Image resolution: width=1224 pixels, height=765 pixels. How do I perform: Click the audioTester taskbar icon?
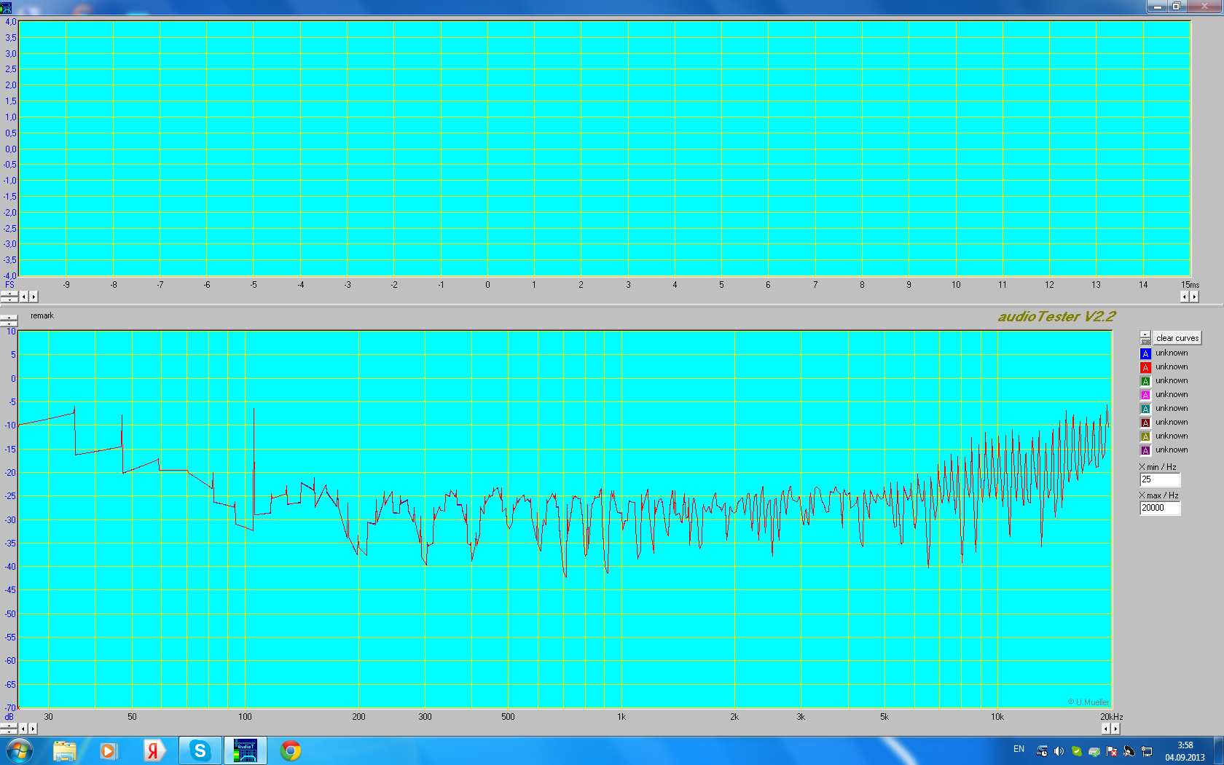[245, 750]
